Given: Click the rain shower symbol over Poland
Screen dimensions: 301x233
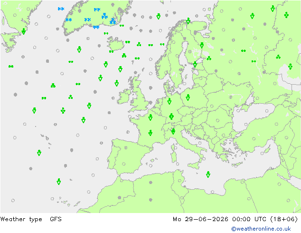Looking at the screenshot, I should click(188, 97).
